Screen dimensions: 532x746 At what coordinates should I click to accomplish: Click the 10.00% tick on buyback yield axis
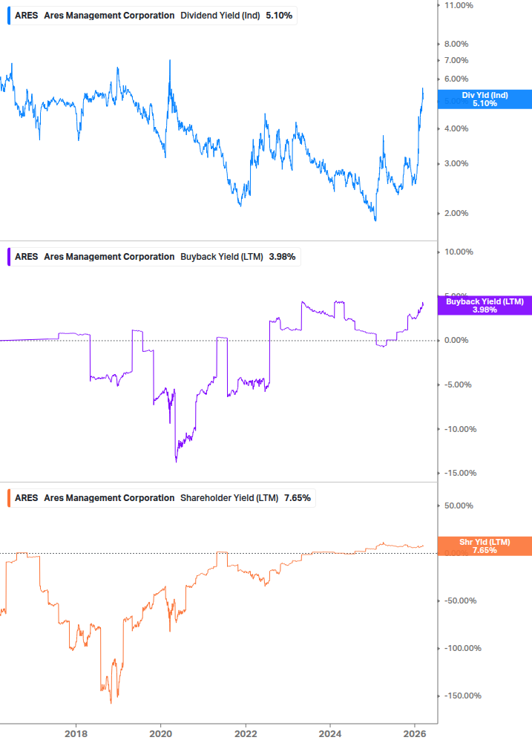pyautogui.click(x=459, y=252)
